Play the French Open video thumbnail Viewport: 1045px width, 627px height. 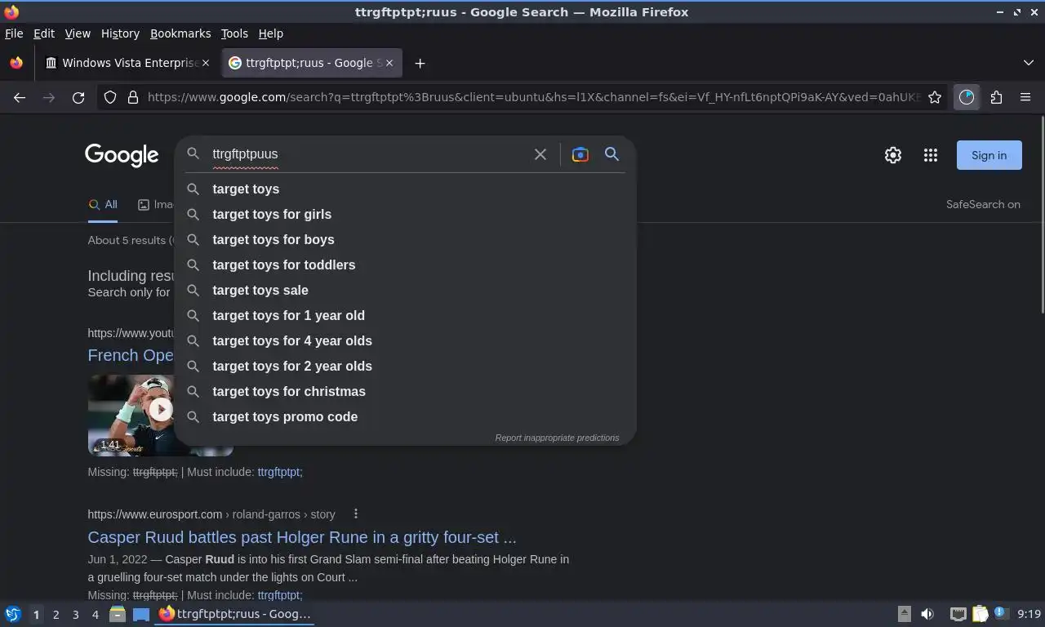pyautogui.click(x=161, y=410)
